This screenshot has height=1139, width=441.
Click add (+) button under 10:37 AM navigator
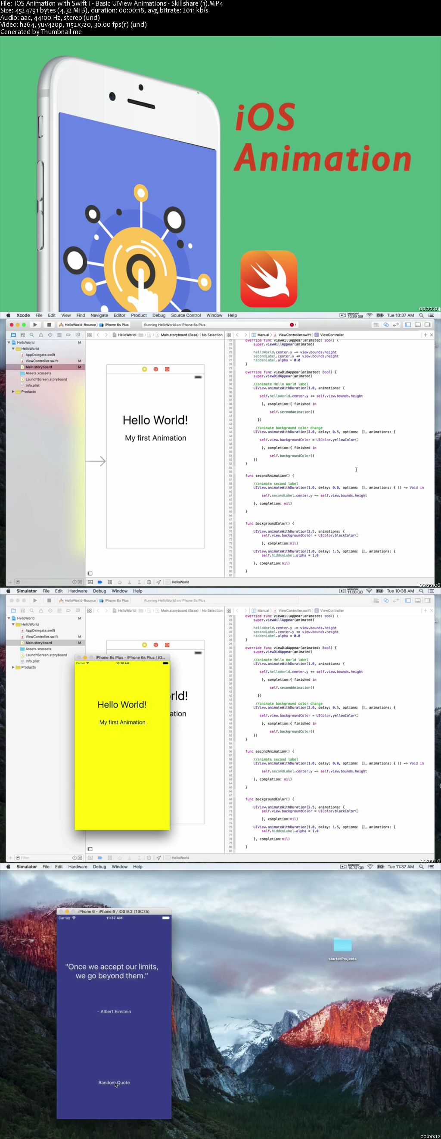[x=10, y=582]
